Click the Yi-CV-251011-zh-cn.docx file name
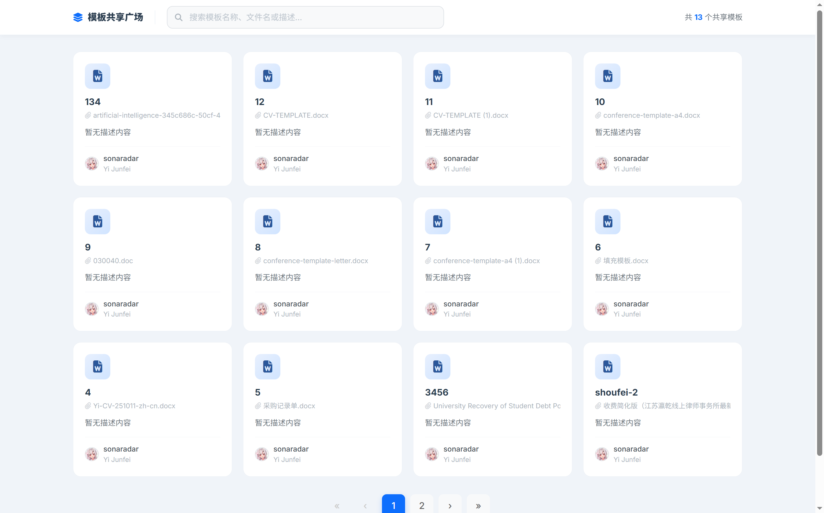The width and height of the screenshot is (824, 513). point(134,406)
